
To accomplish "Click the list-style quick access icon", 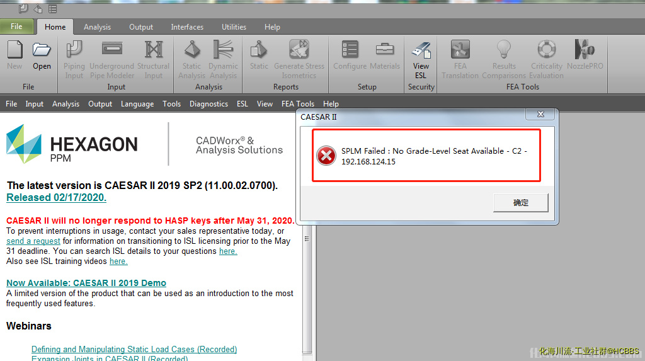I will pos(53,9).
